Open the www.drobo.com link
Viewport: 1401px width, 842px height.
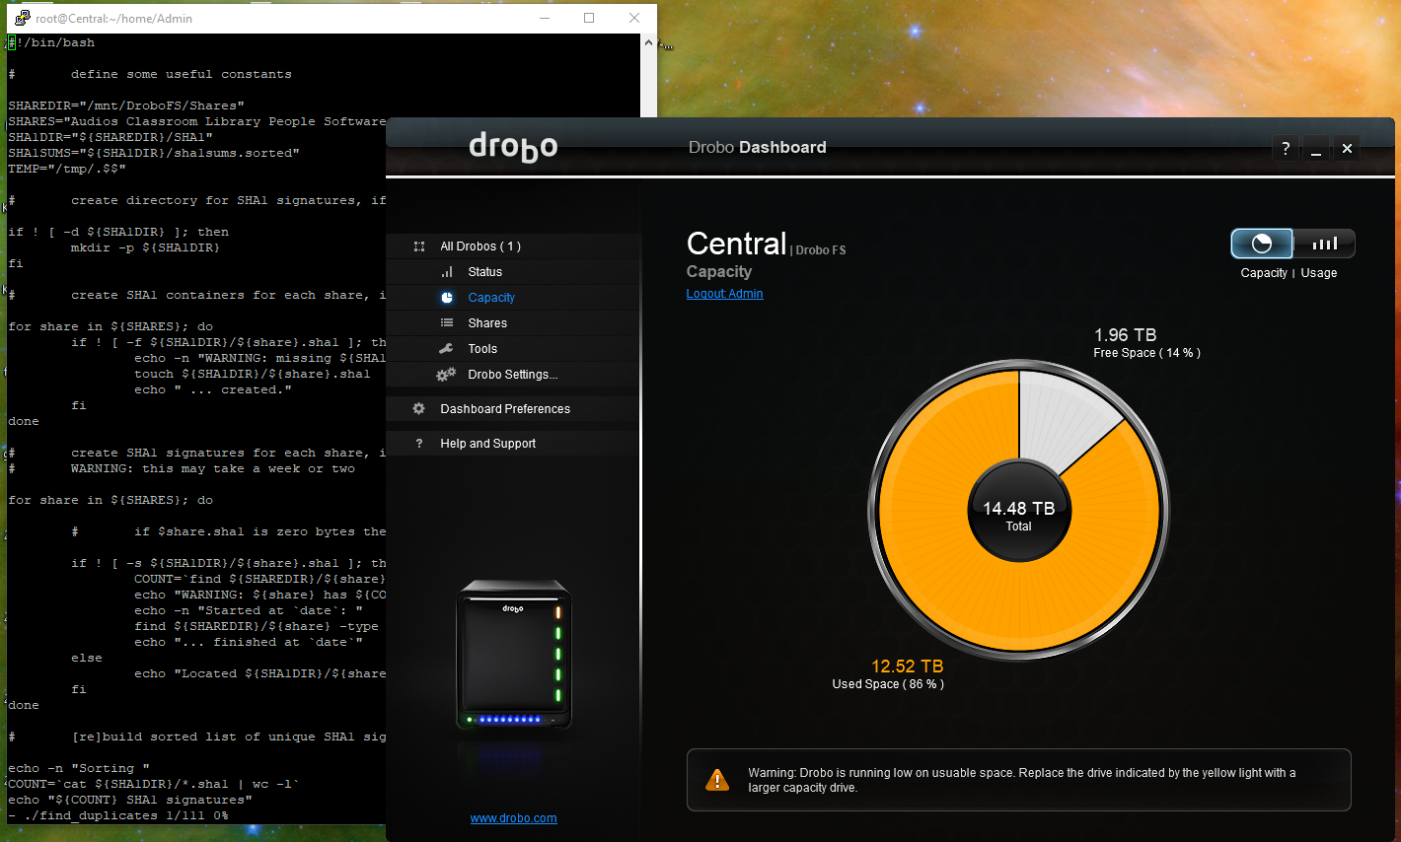click(x=514, y=818)
